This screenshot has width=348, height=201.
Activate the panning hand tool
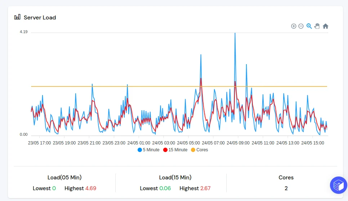tap(317, 26)
